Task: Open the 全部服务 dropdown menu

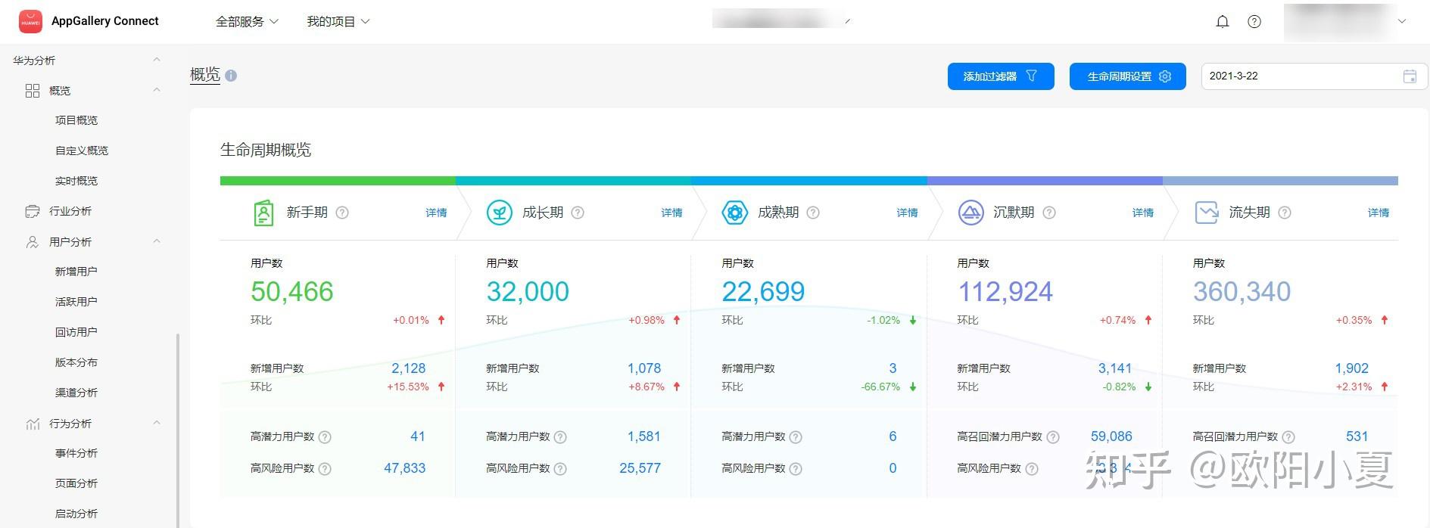Action: click(x=248, y=22)
